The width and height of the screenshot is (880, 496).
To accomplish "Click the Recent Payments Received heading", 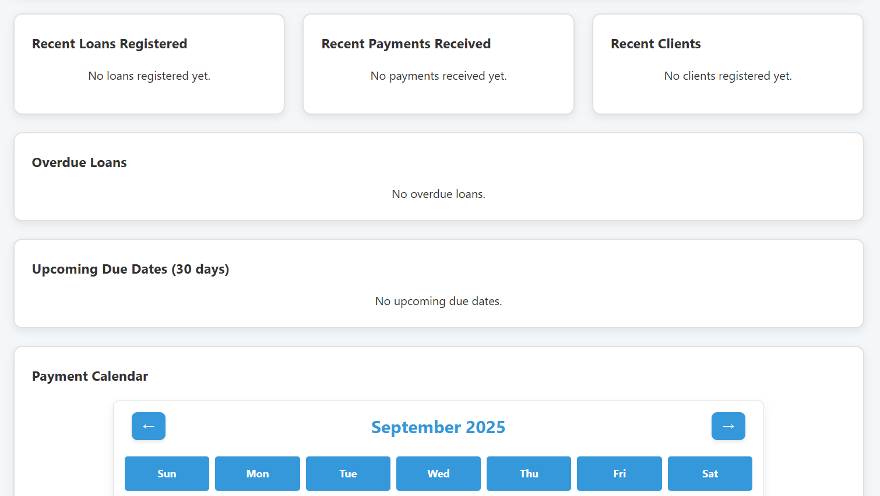I will (x=406, y=44).
